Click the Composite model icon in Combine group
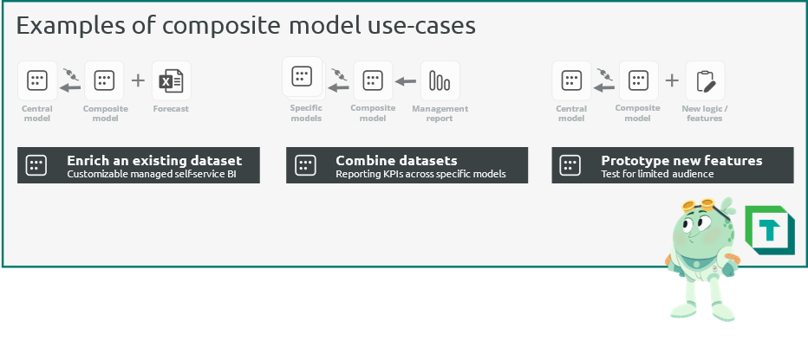This screenshot has height=340, width=808. click(x=373, y=80)
